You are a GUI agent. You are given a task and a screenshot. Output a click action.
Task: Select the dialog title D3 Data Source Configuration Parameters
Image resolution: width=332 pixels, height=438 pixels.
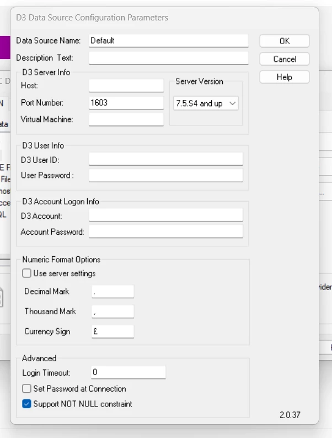(x=92, y=18)
